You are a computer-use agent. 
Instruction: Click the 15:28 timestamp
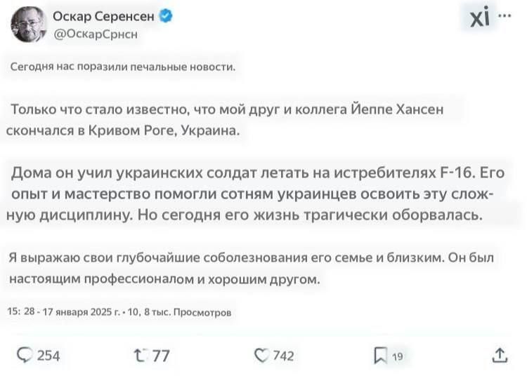(x=21, y=311)
